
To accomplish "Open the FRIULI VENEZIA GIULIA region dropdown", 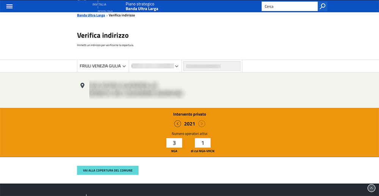I will (103, 66).
